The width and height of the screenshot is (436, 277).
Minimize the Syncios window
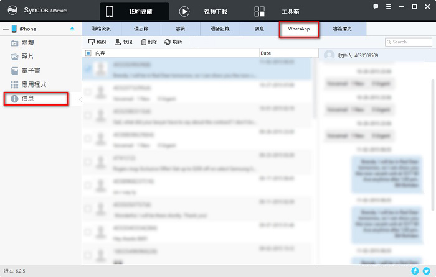pyautogui.click(x=402, y=7)
